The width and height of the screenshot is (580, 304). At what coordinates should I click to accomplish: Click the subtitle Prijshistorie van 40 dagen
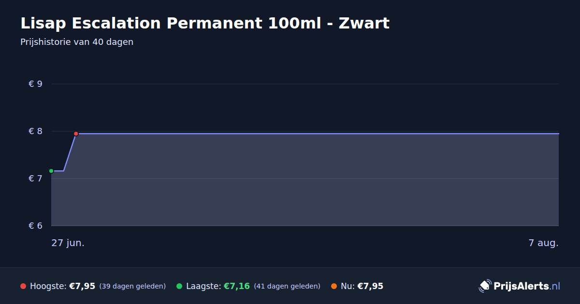[77, 42]
